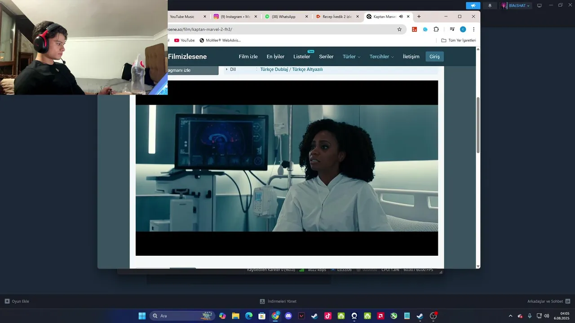The image size is (575, 323).
Task: Open AMD Software from taskbar
Action: (380, 316)
